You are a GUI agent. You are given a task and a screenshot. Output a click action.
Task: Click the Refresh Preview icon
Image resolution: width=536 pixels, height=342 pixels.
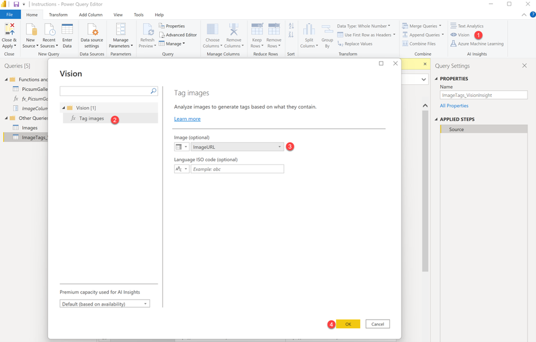coord(148,29)
